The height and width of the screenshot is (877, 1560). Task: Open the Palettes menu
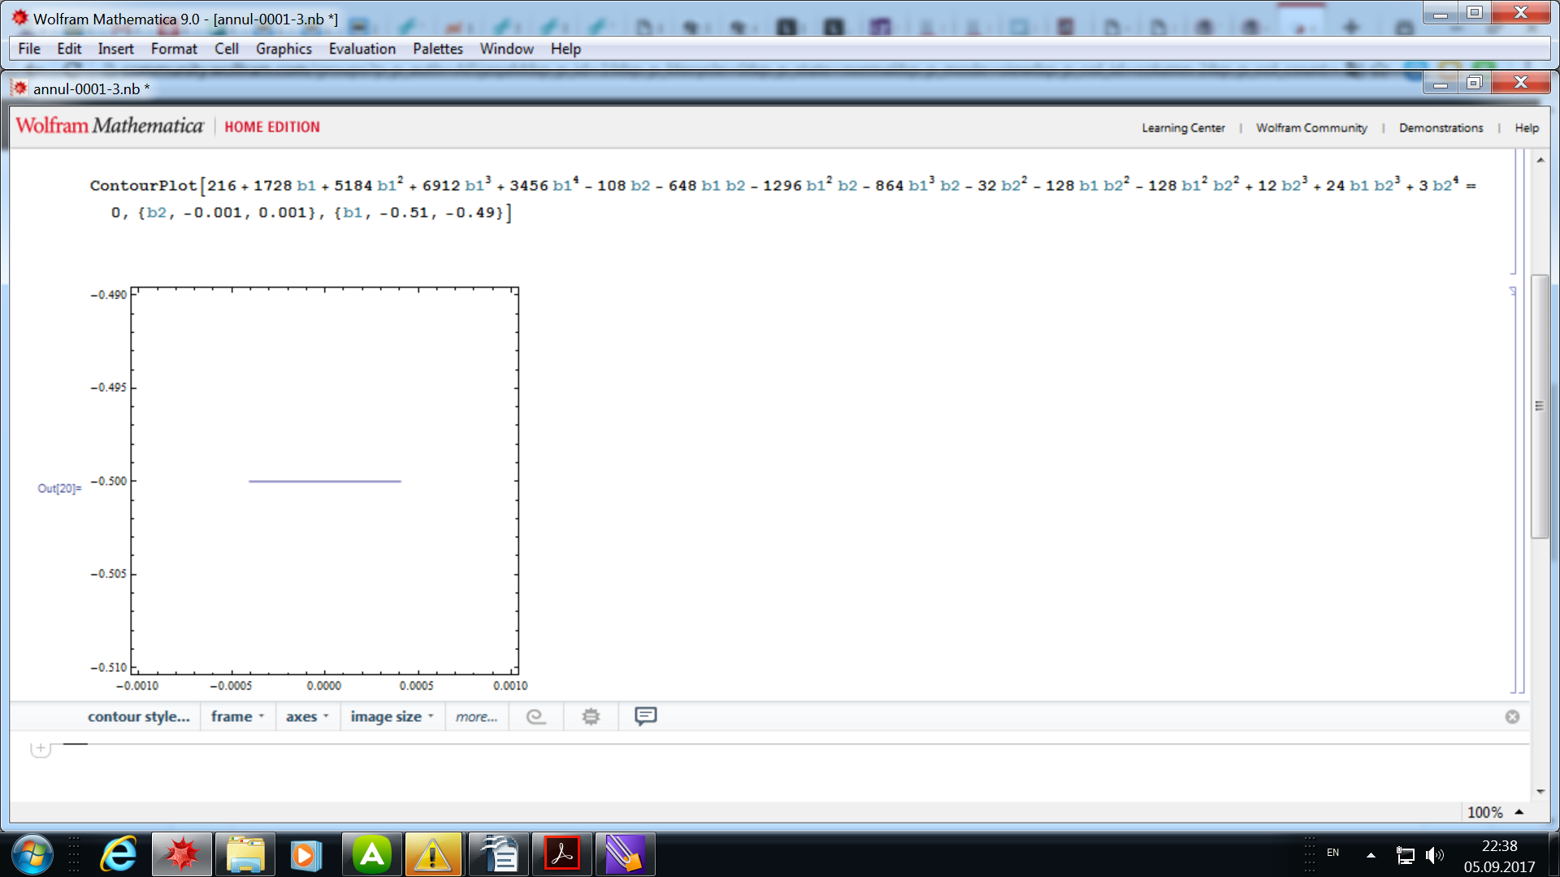point(438,49)
